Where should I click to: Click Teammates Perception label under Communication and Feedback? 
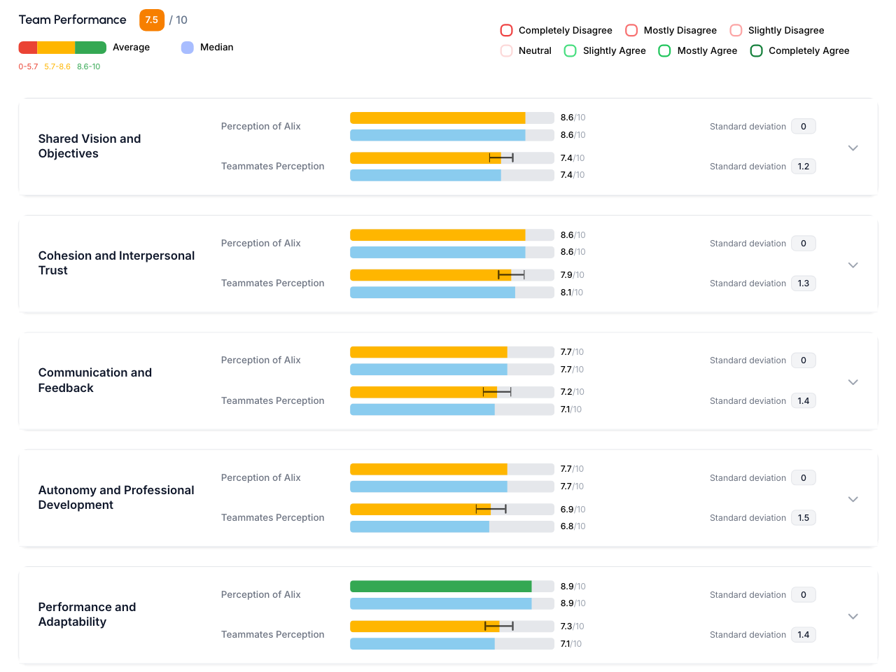[273, 400]
